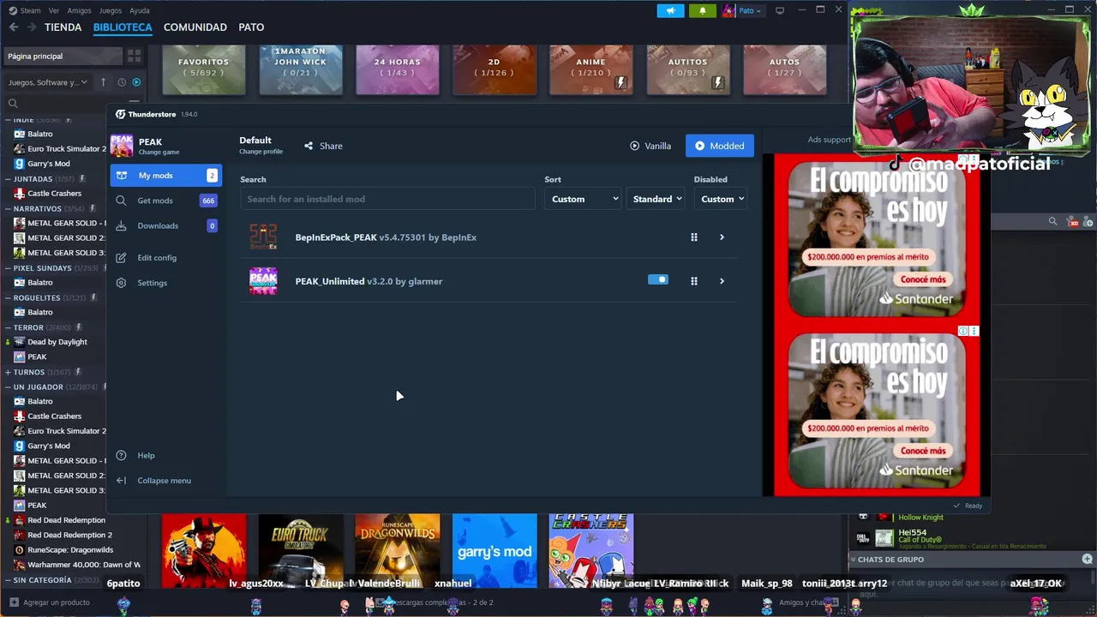Open the Downloads section in Thunderstore
The width and height of the screenshot is (1097, 617).
pos(165,225)
